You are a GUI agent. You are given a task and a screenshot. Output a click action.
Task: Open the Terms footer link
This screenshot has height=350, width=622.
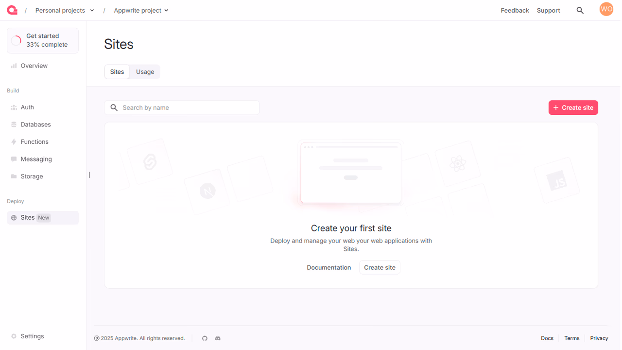(572, 338)
